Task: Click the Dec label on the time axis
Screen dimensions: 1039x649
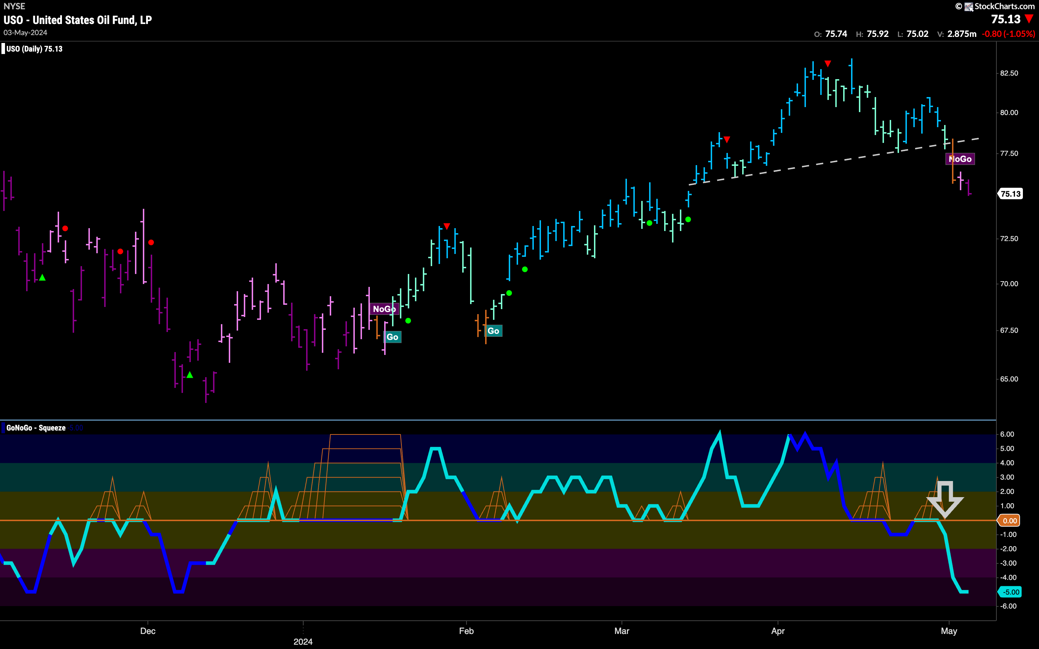Action: pyautogui.click(x=148, y=631)
